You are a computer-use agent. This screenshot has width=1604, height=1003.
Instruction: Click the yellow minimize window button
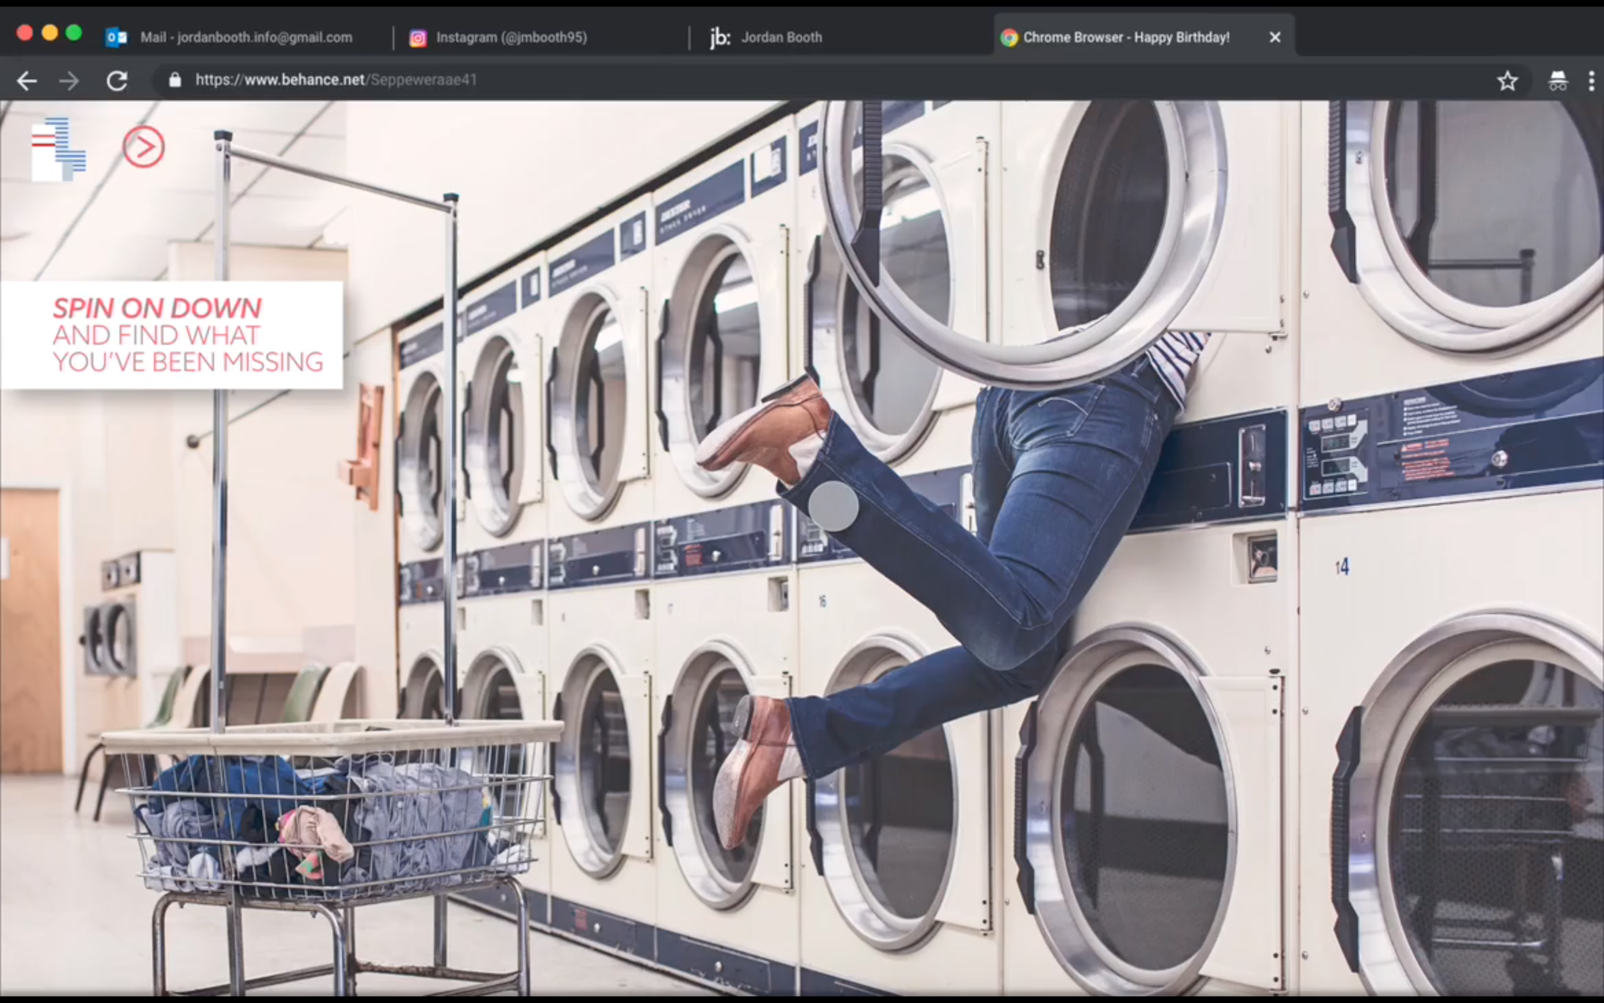click(x=50, y=33)
